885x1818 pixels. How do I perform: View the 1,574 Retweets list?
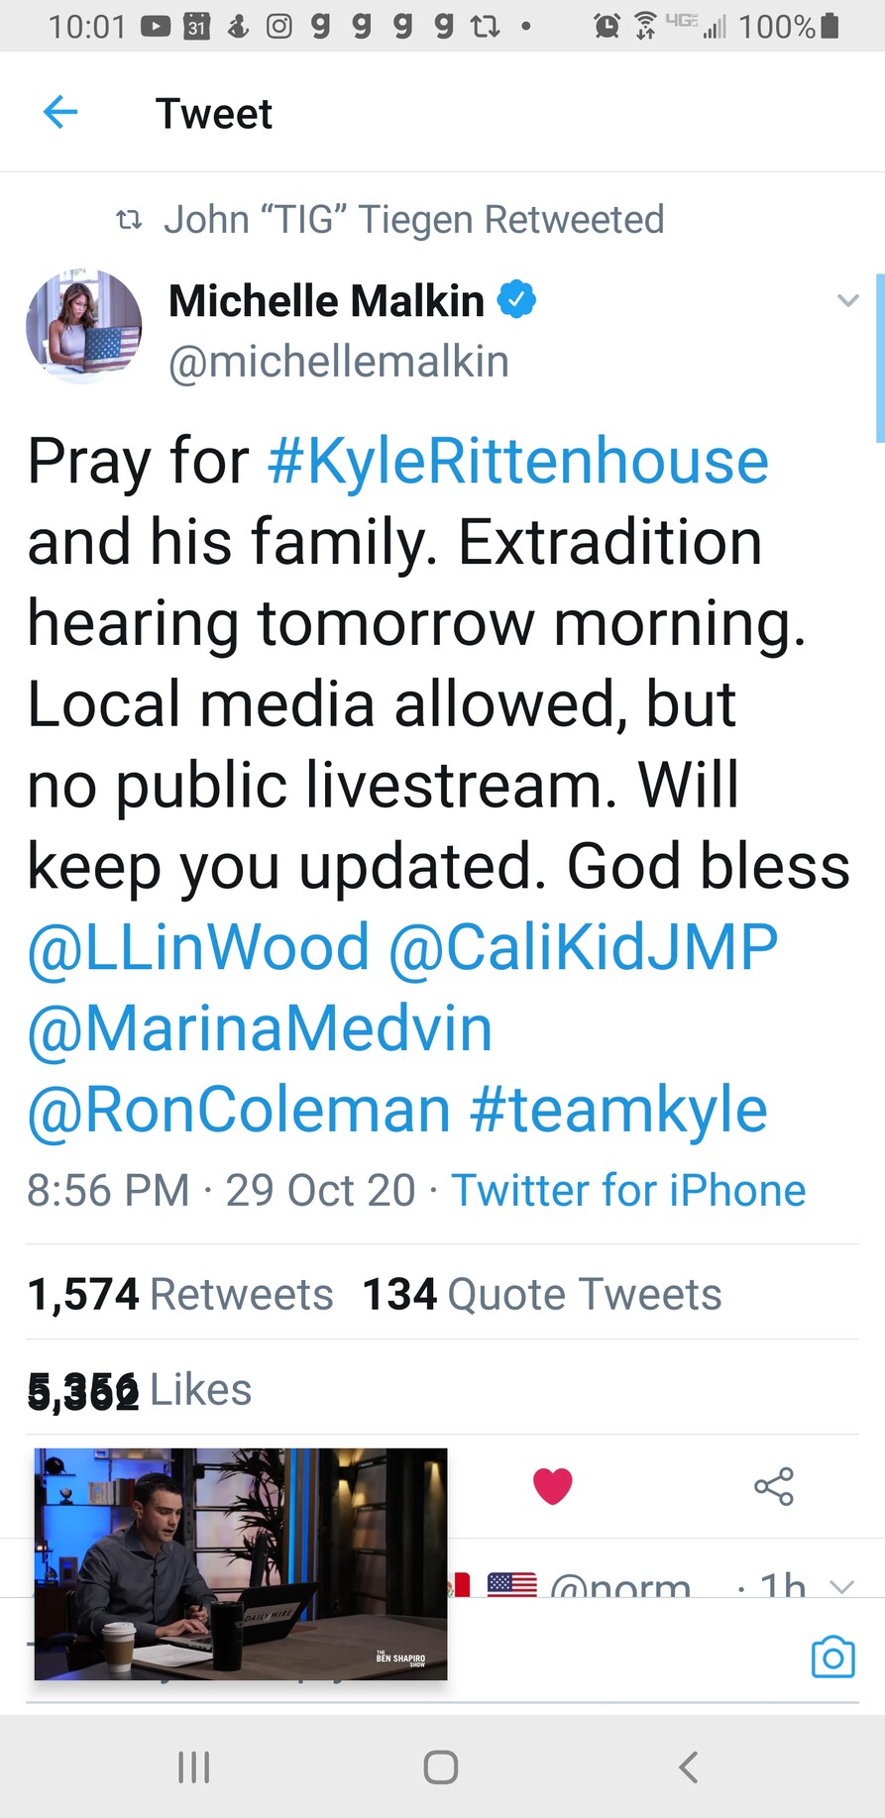pos(180,1294)
